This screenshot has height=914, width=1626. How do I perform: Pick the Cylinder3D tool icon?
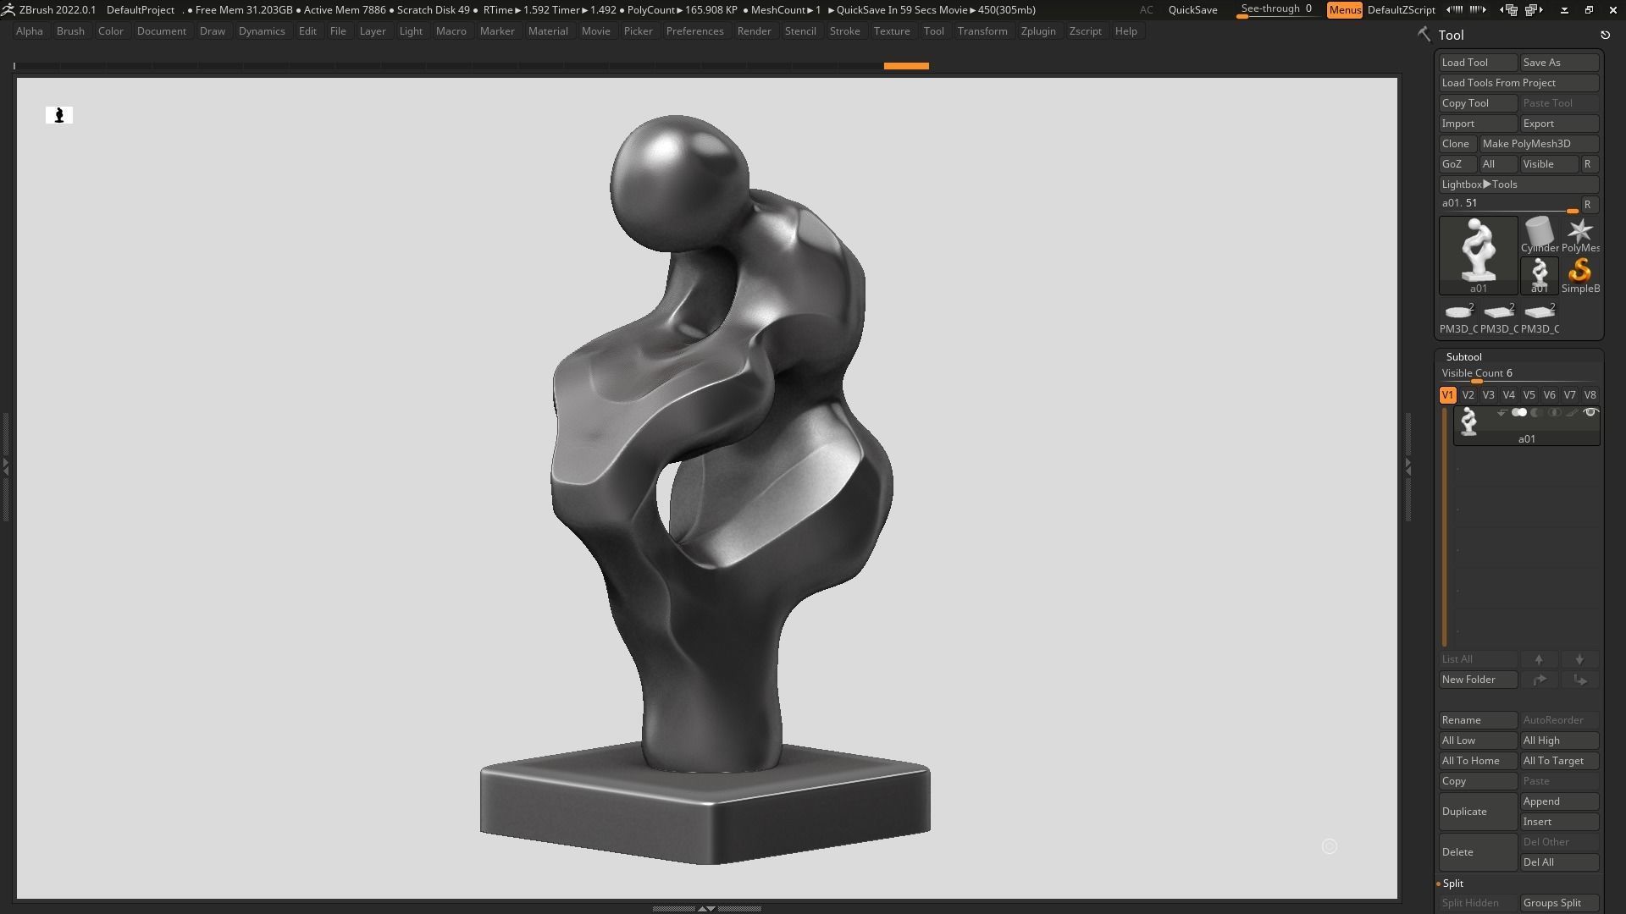click(1539, 234)
